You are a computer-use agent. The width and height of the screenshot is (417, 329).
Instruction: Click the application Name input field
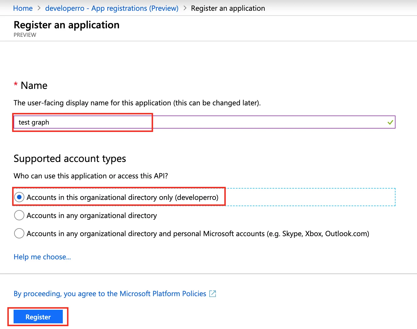[x=198, y=122]
